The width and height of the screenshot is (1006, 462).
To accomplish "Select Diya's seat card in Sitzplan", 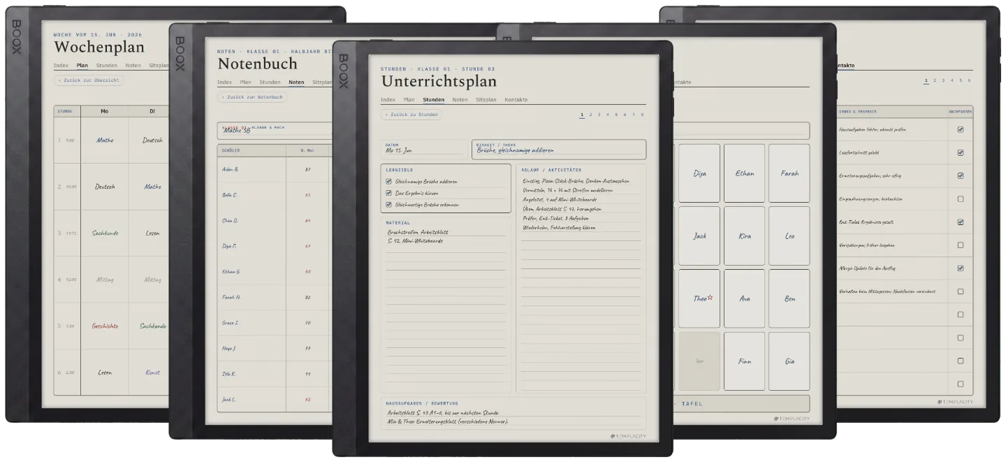I will (x=699, y=173).
